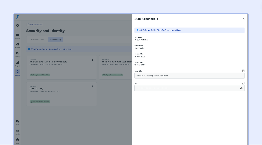Open Settings gear in the sidebar
Viewport: 262px width, 145px height.
coord(17,72)
